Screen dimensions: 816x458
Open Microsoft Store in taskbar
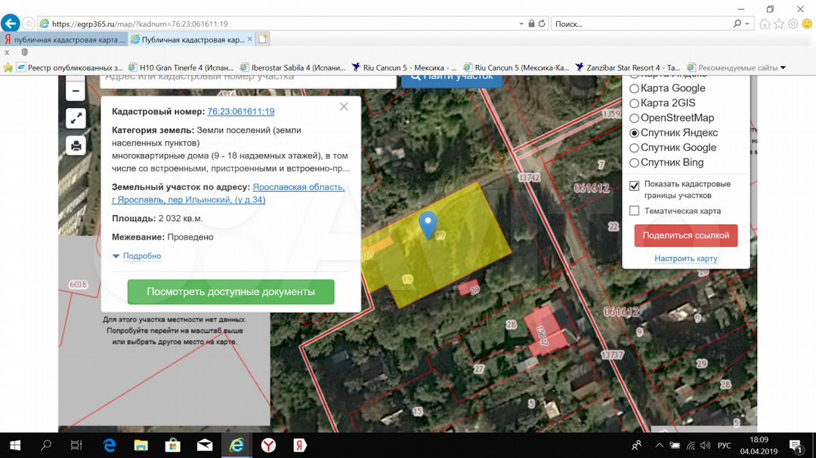pyautogui.click(x=172, y=444)
